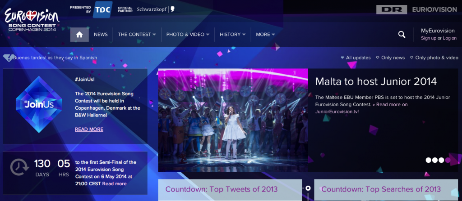Open the News menu item
Screen dimensions: 462x201
point(101,34)
